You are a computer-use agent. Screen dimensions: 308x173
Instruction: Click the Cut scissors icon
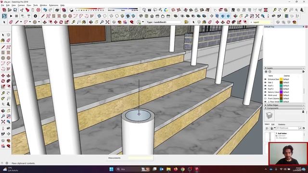point(22,10)
